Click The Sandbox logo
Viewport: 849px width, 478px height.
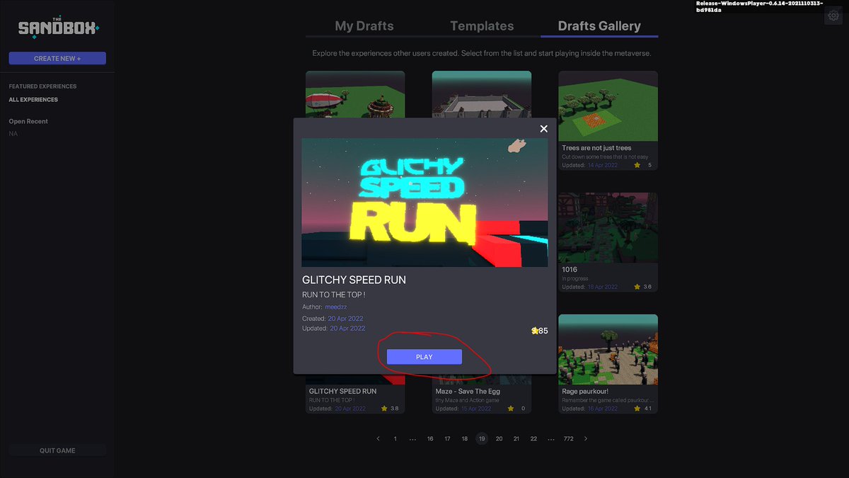coord(58,28)
